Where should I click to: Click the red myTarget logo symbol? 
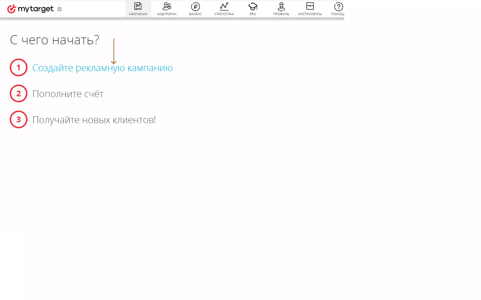[12, 9]
